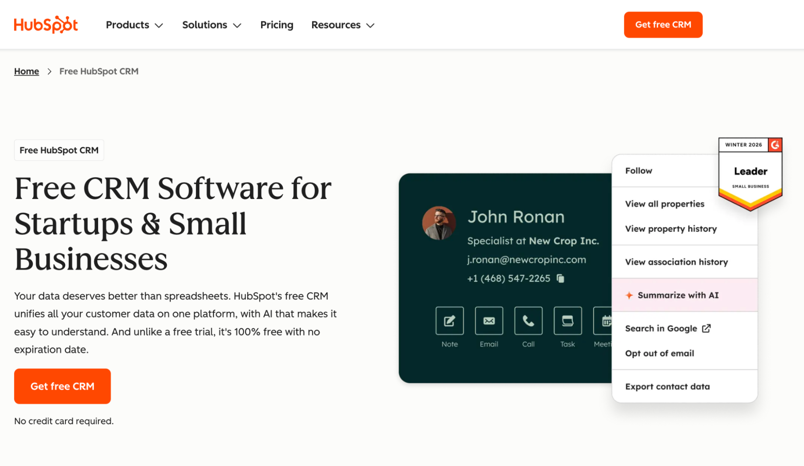804x466 pixels.
Task: Click the external link icon beside Search in Google
Action: coord(706,328)
